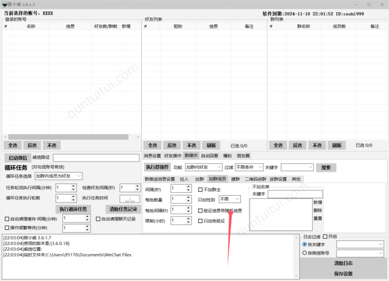389x281 pixels.
Task: Switch to the 群操作 tab
Action: coord(191,155)
